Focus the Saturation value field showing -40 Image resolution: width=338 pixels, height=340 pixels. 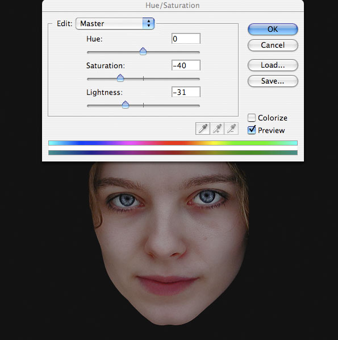pyautogui.click(x=186, y=65)
